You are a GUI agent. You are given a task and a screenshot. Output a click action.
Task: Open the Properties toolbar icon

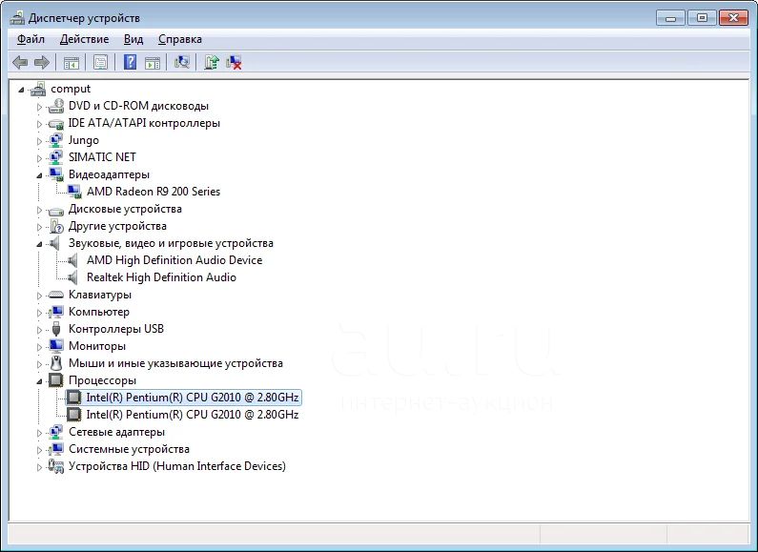click(100, 62)
